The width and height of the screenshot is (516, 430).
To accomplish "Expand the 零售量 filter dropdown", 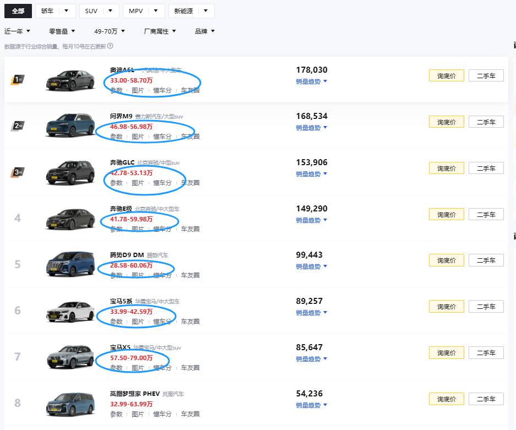I will click(62, 31).
